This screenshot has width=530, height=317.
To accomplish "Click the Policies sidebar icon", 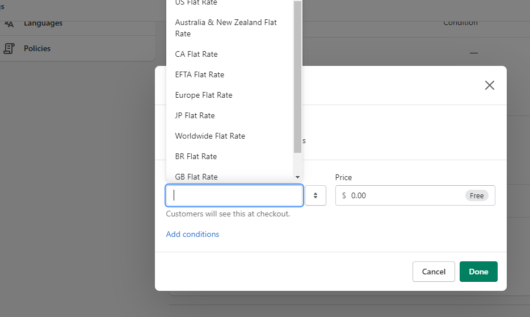I will click(9, 49).
